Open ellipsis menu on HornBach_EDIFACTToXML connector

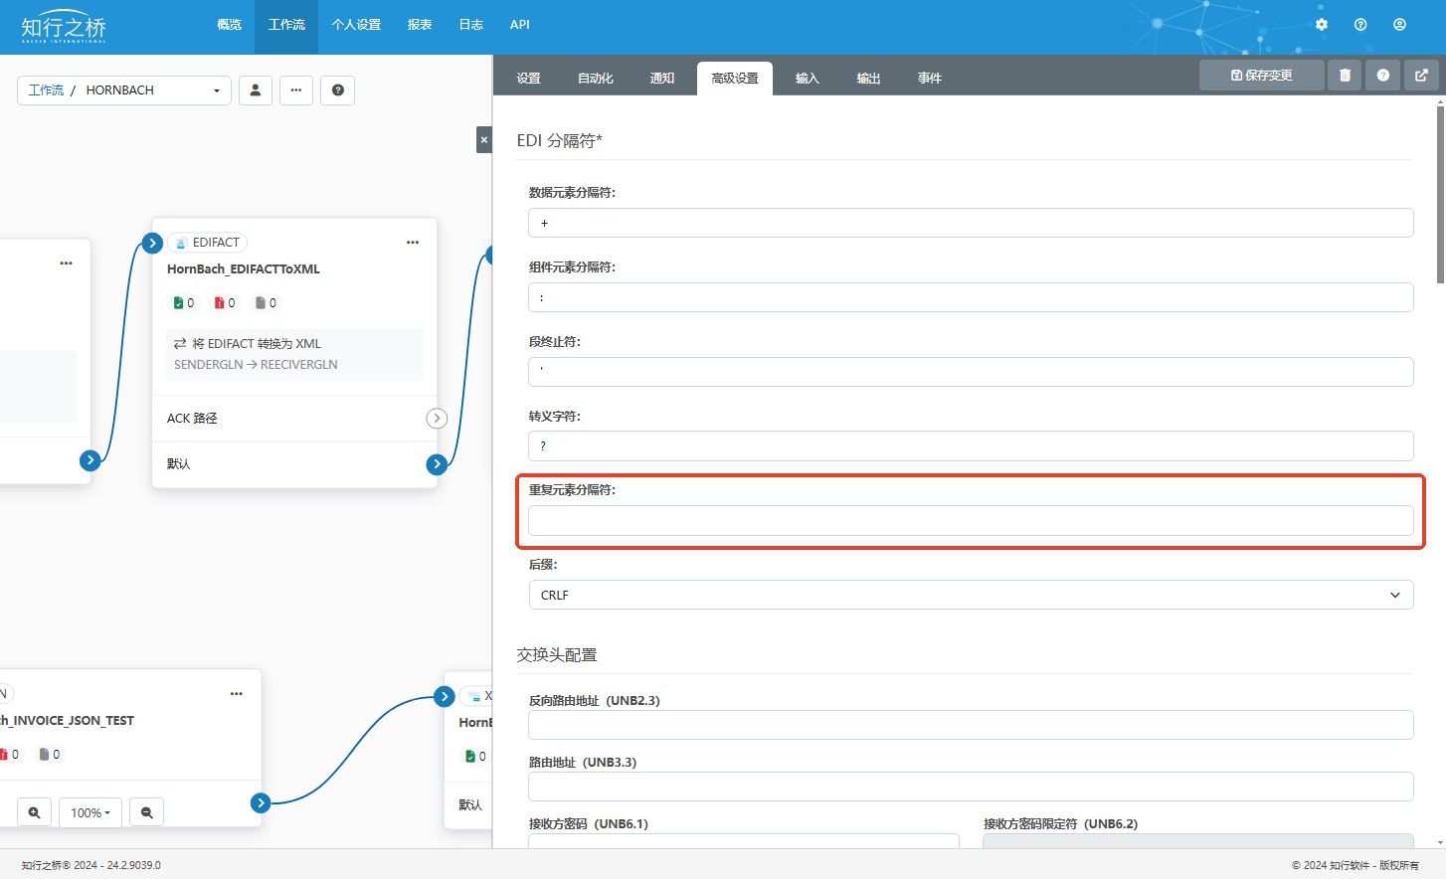coord(413,243)
